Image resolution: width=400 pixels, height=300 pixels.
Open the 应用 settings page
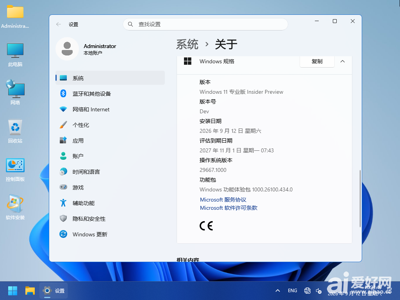coord(110,141)
